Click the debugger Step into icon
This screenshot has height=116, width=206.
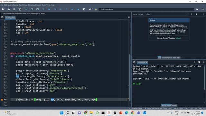point(61,9)
